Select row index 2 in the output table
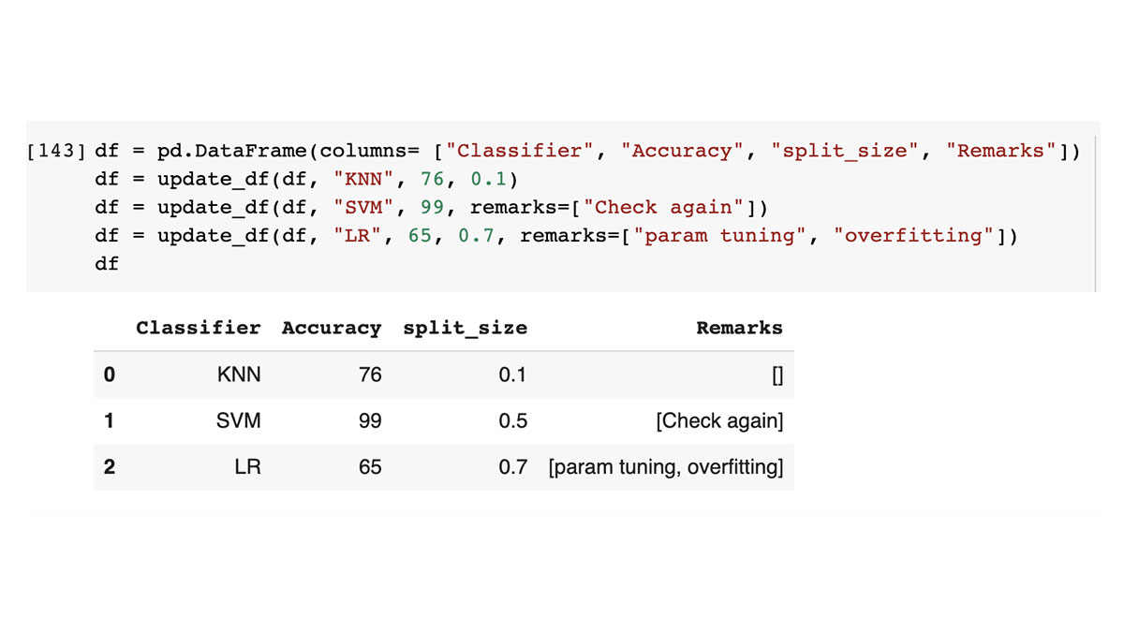This screenshot has height=632, width=1124. point(110,466)
